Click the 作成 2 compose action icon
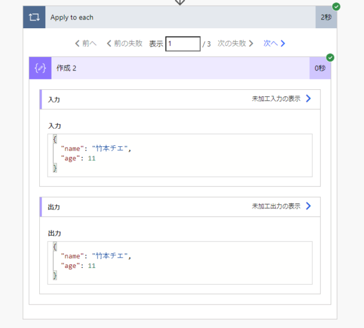Screen dimensions: 364x328 [40, 68]
